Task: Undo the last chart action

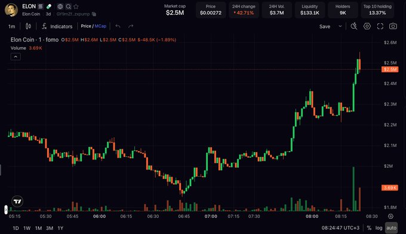Action: coord(118,26)
